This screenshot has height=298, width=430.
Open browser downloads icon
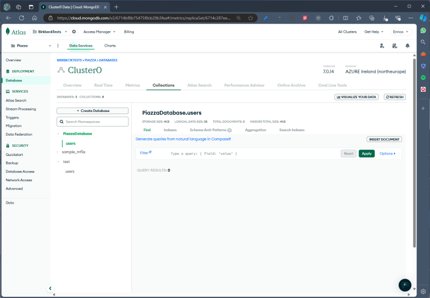[385, 18]
